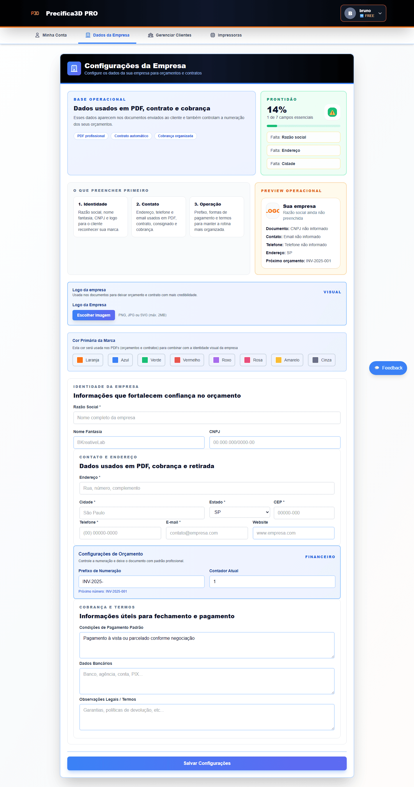The image size is (414, 787).
Task: Click the user avatar B icon
Action: (350, 14)
